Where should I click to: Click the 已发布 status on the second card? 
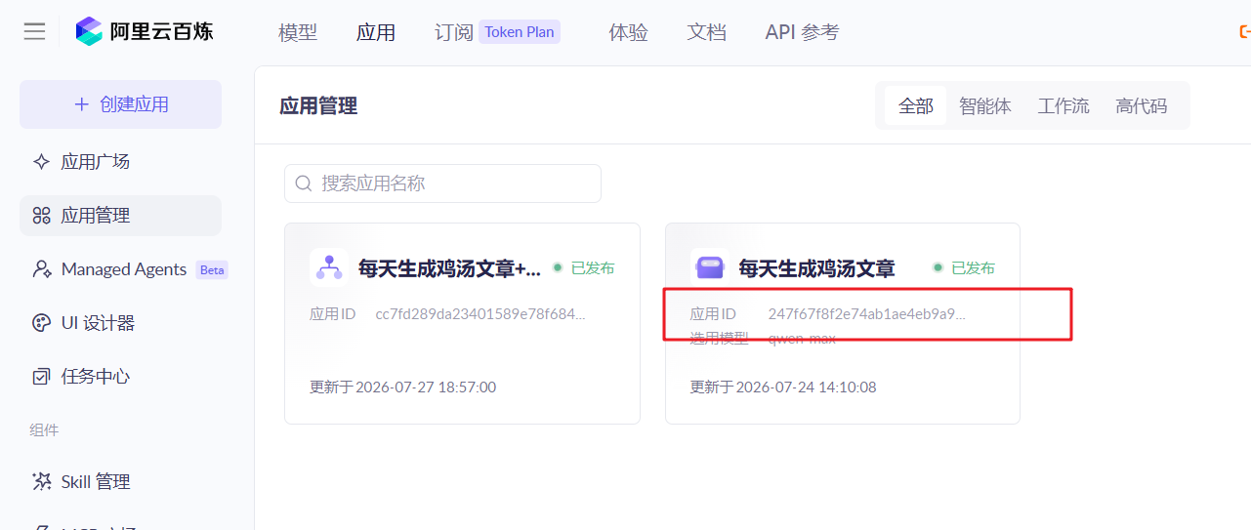tap(964, 268)
